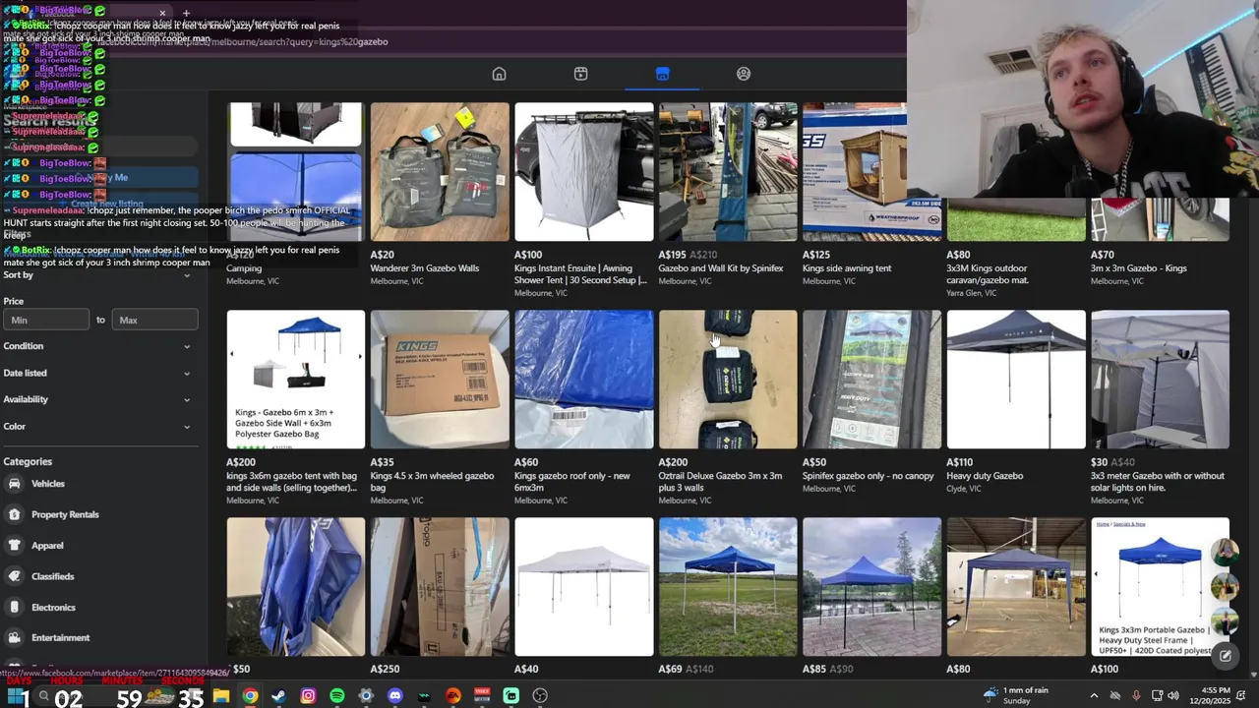Click the '3m x 3m Gazebo - Kings' title
This screenshot has width=1259, height=708.
tap(1138, 268)
